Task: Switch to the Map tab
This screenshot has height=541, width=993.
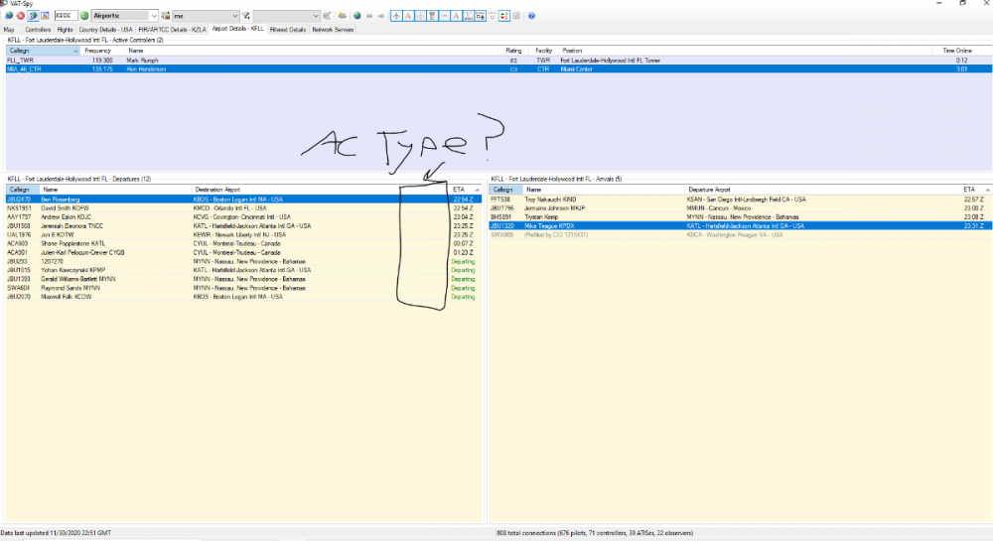Action: [9, 30]
